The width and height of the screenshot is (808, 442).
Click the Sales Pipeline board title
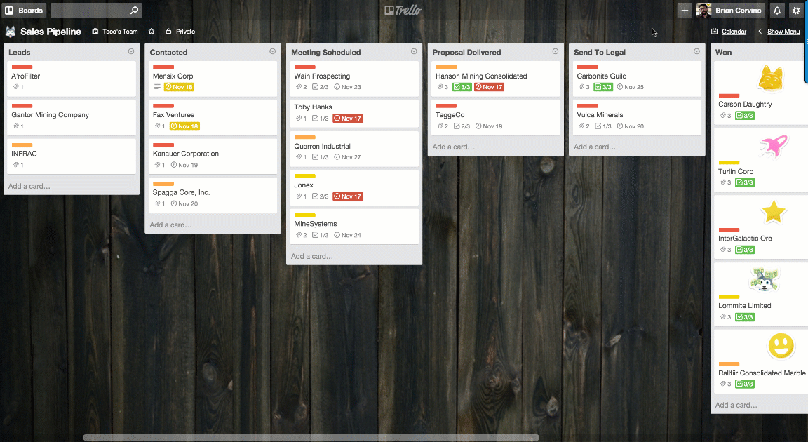point(51,32)
